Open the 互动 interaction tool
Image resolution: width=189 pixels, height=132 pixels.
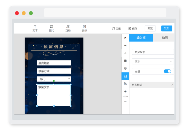pyautogui.click(x=68, y=28)
